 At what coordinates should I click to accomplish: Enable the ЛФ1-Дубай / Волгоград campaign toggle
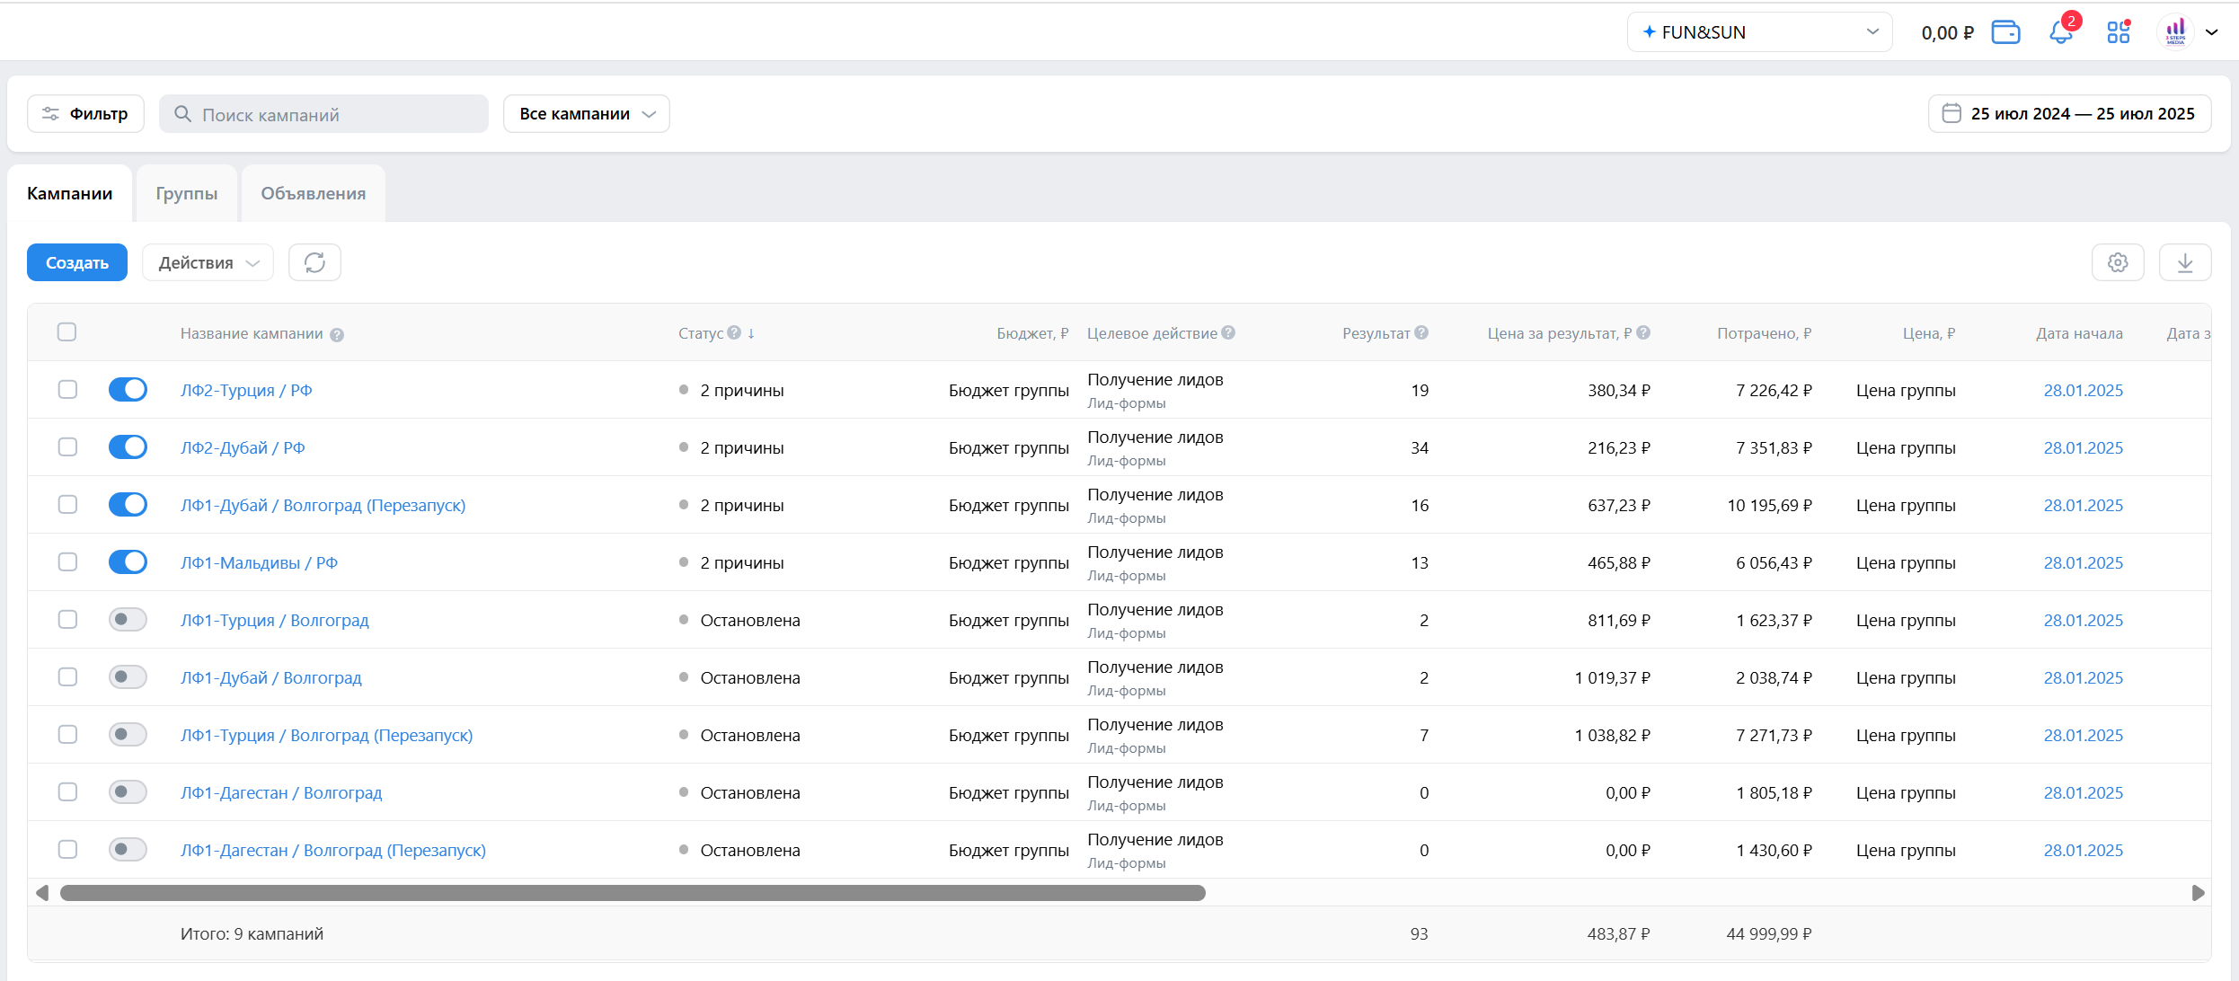pos(128,677)
